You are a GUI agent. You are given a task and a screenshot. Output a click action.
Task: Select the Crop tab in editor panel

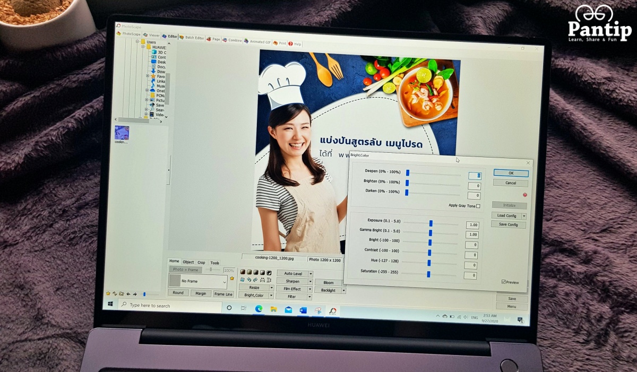click(202, 263)
